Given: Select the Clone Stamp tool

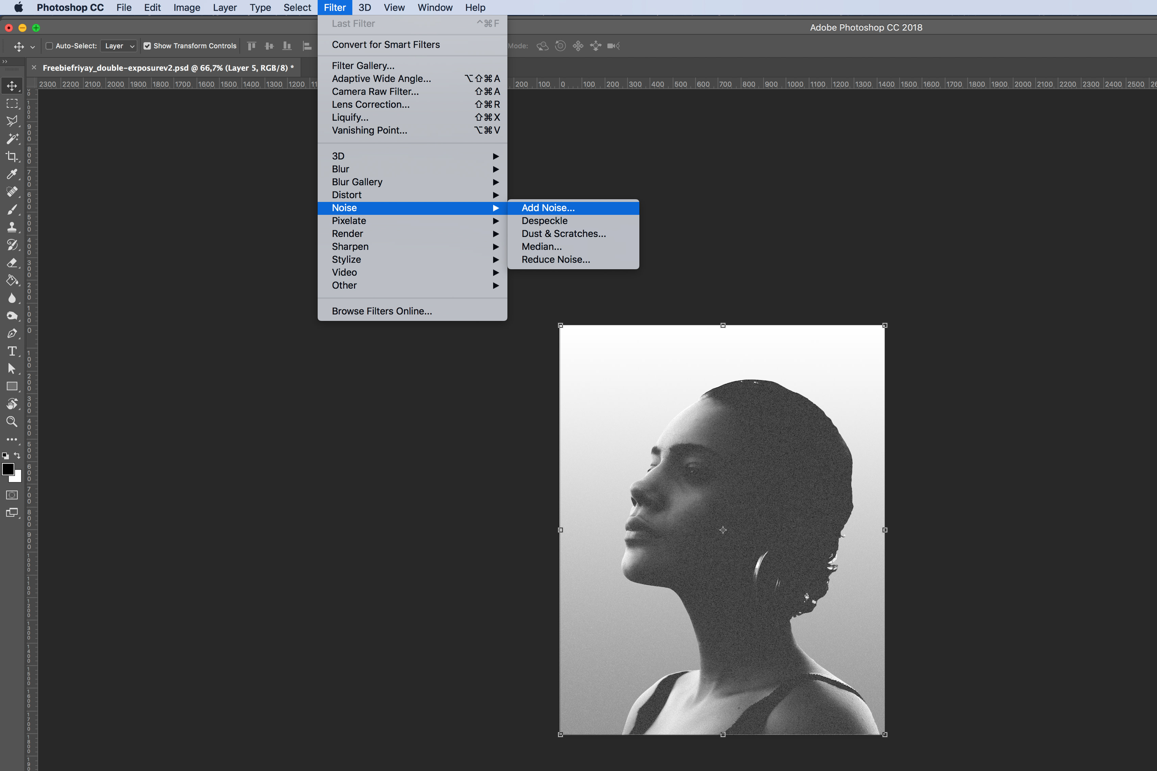Looking at the screenshot, I should click(x=12, y=227).
